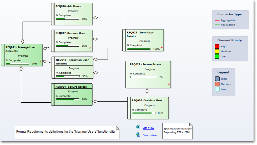Click the diamond connector above REQ026 Validate User
The height and width of the screenshot is (145, 257).
pos(147,91)
